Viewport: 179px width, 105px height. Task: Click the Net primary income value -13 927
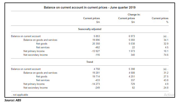(95, 51)
